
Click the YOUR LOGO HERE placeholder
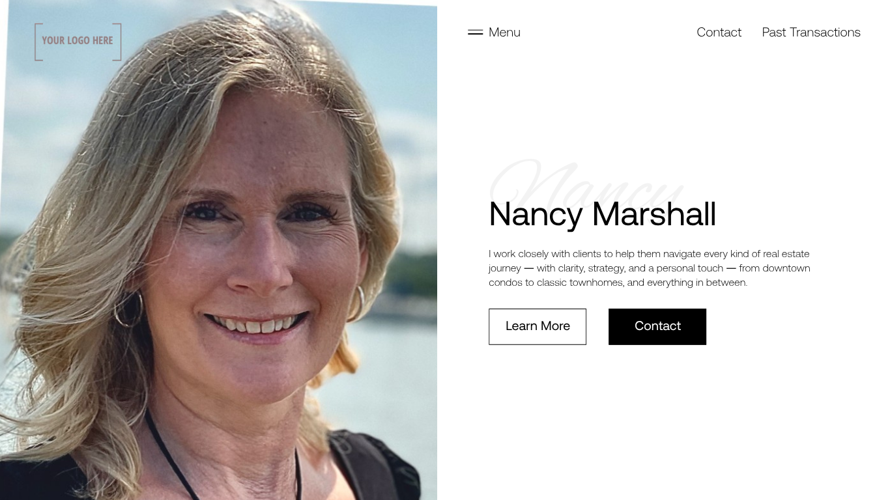[x=78, y=41]
